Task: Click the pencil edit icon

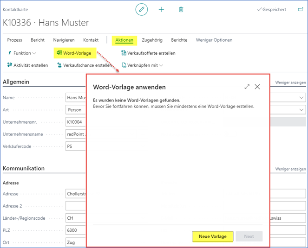Action: 143,9
